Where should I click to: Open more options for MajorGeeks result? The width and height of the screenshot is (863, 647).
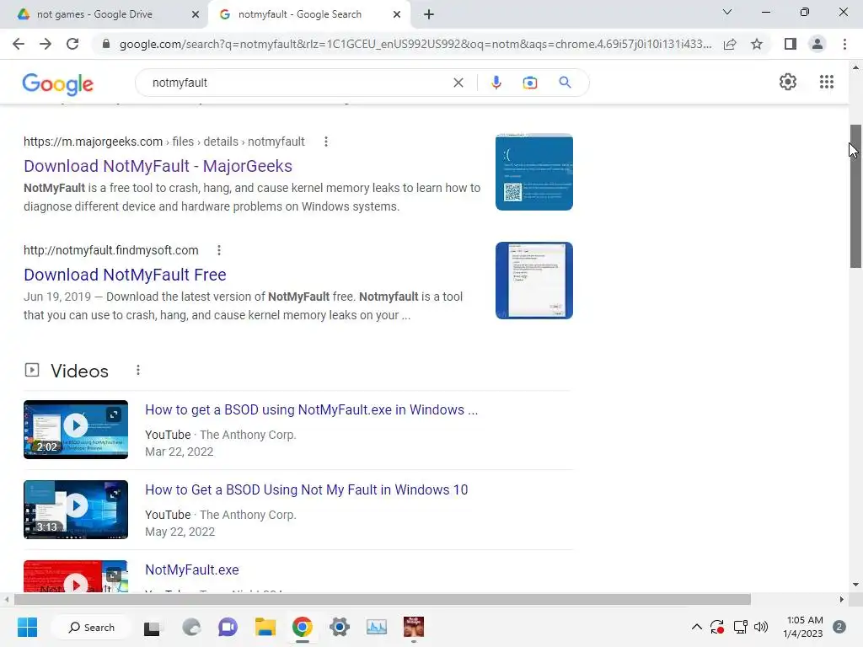pos(326,142)
